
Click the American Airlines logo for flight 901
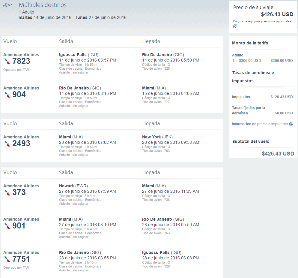[x=7, y=226]
